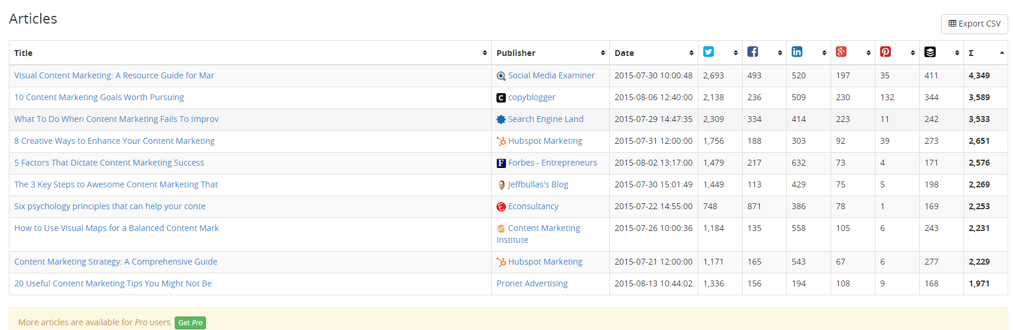Open the Econsultancy publisher link
The width and height of the screenshot is (1013, 330).
pos(533,206)
